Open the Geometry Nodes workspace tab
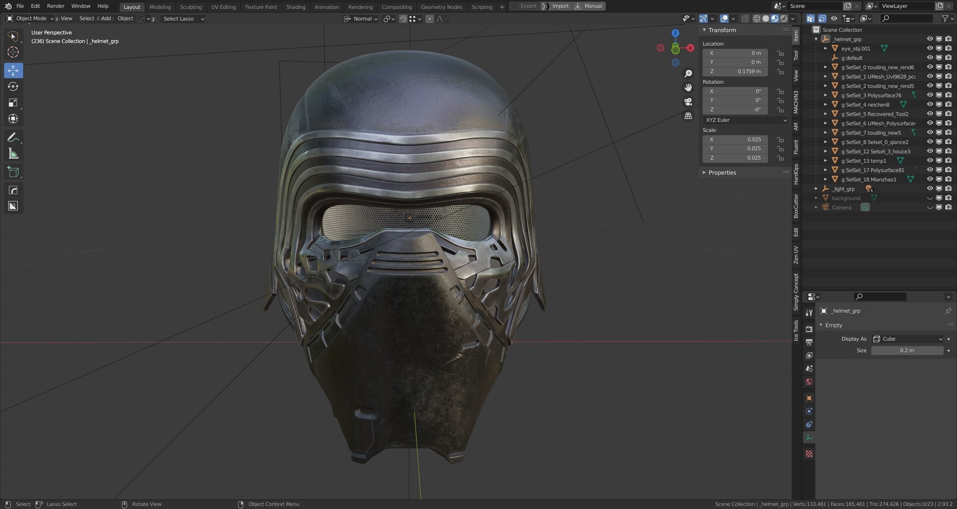The image size is (957, 509). pyautogui.click(x=441, y=7)
